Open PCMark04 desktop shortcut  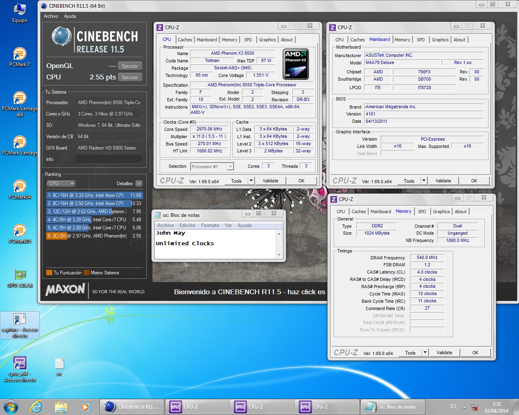point(19,189)
